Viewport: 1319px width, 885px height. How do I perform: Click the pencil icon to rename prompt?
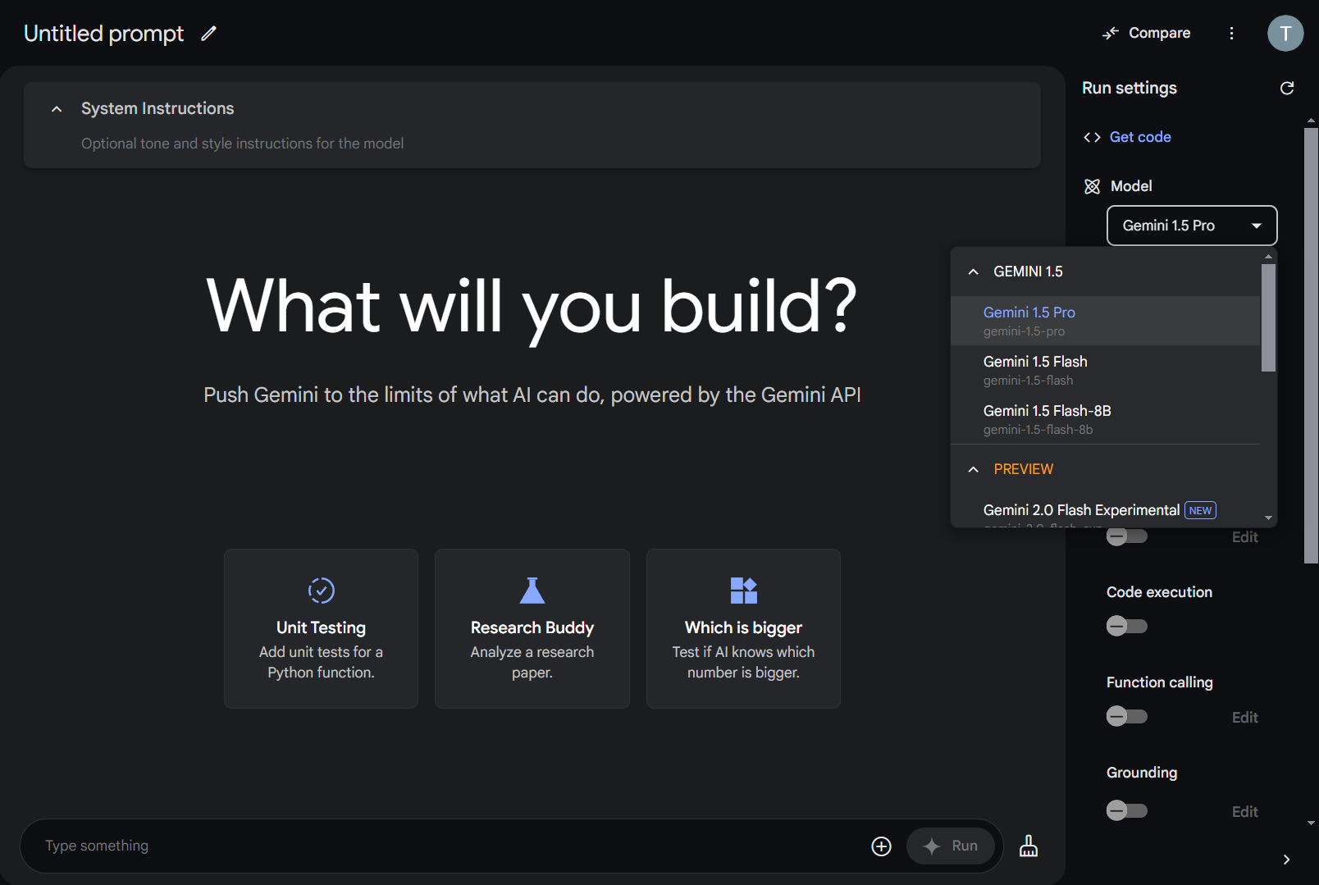pyautogui.click(x=209, y=34)
